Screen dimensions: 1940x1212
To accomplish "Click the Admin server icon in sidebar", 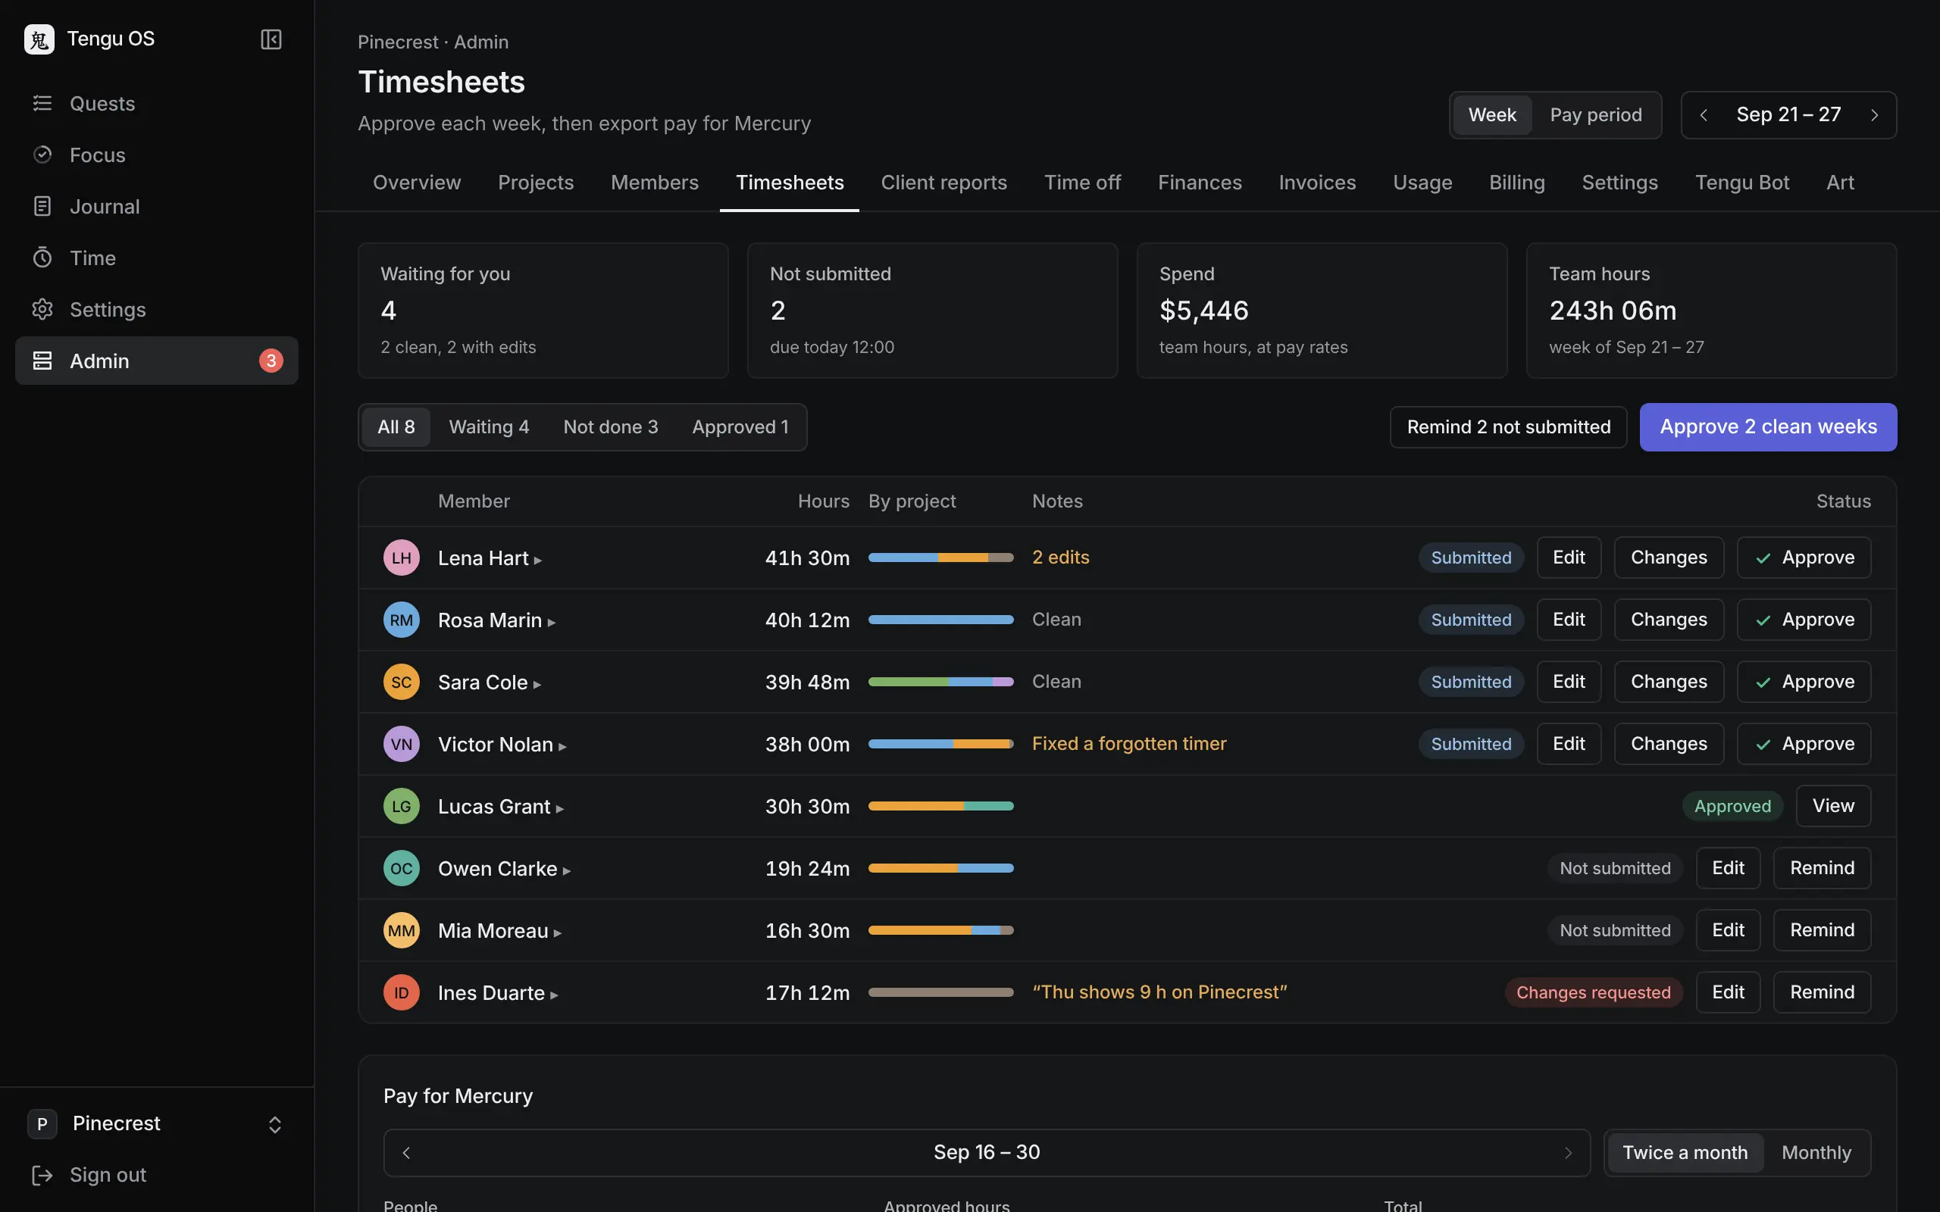I will click(x=42, y=361).
